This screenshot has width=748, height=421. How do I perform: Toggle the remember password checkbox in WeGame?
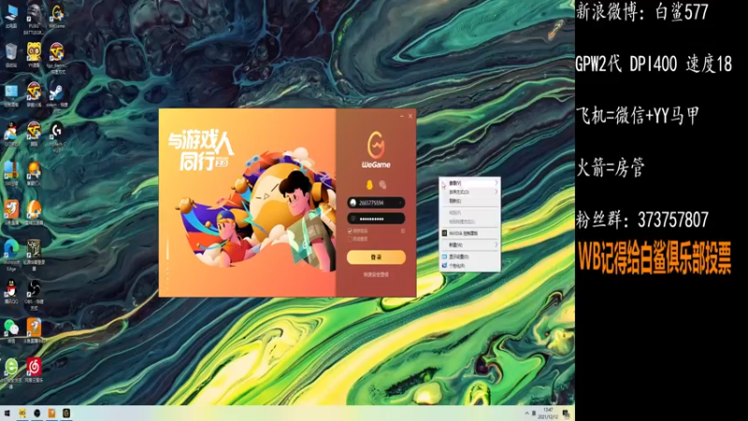tap(350, 231)
